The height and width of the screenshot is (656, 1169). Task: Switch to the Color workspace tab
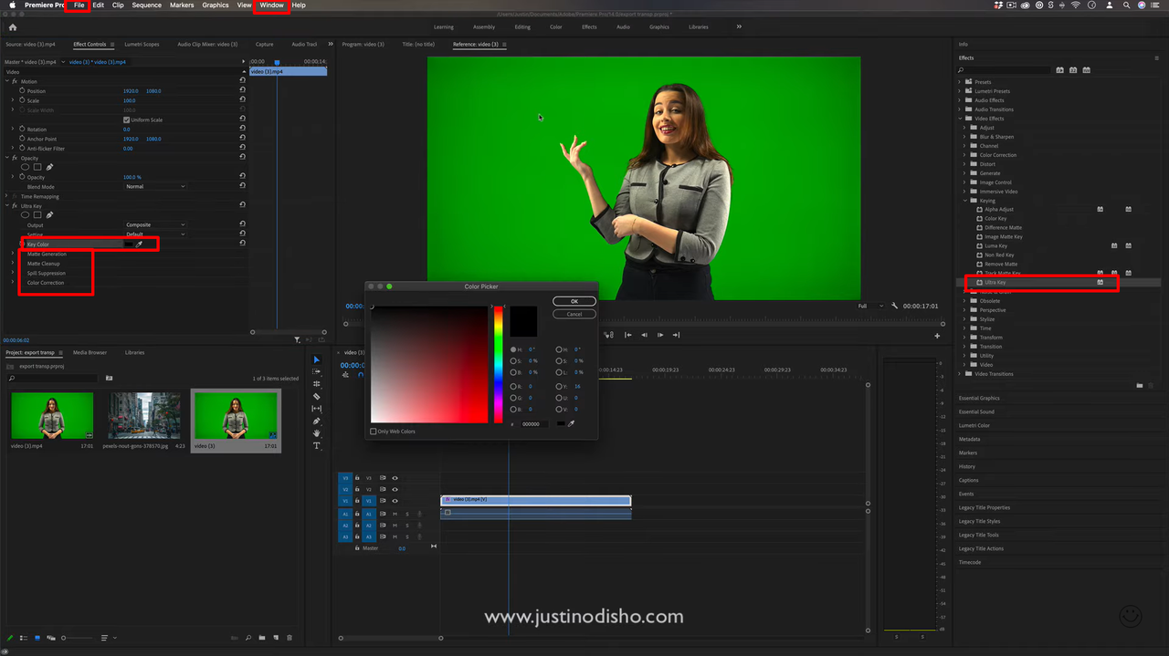[556, 27]
